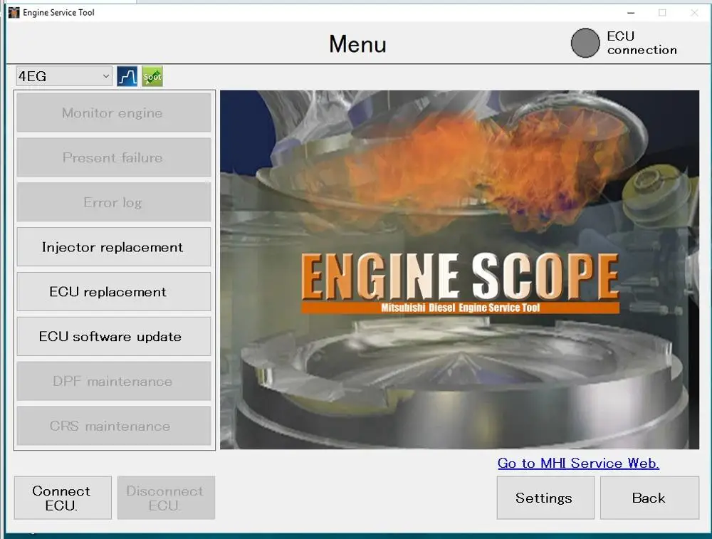712x539 pixels.
Task: Click the Menu heading text
Action: 358,44
